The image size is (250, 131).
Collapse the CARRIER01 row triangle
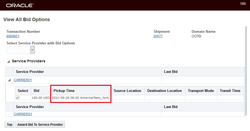point(9,80)
